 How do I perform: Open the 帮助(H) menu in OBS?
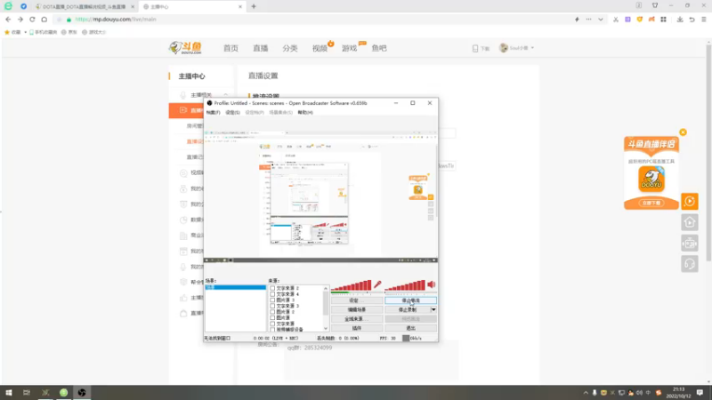click(305, 113)
